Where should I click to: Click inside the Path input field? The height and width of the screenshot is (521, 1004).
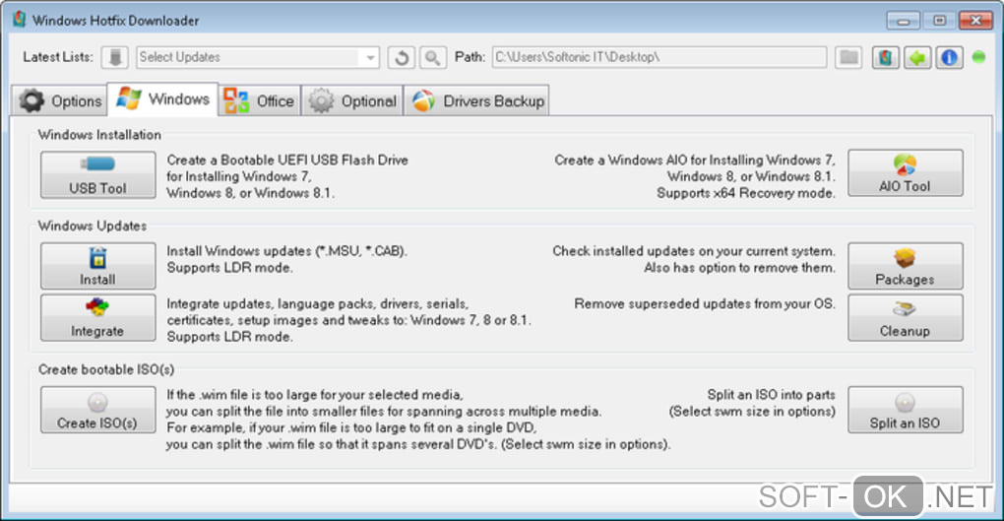click(659, 57)
